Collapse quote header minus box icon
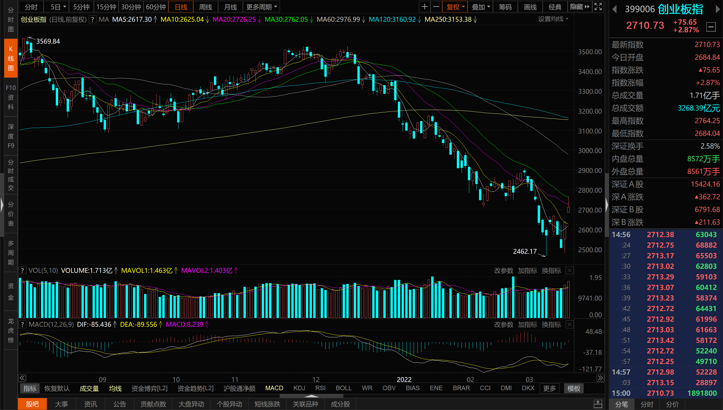723x410 pixels. tap(711, 27)
